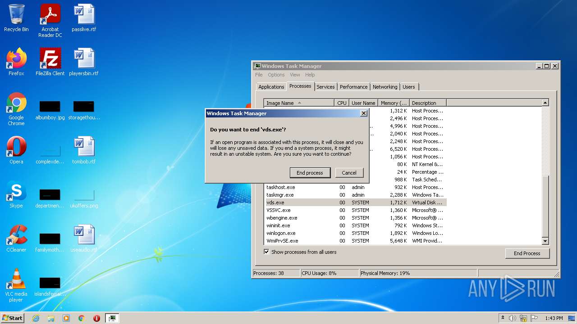Viewport: 577px width, 324px height.
Task: Open the Start menu
Action: coord(12,318)
